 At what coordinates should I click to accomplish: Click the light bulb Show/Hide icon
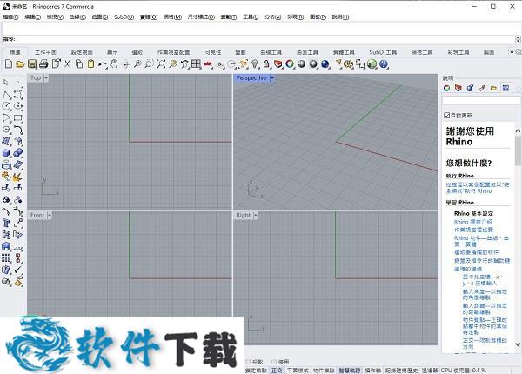(255, 63)
